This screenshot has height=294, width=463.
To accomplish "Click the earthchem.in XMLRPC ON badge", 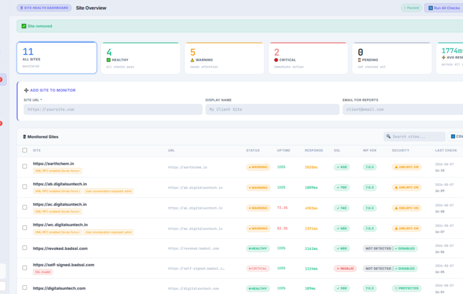I will click(x=407, y=167).
